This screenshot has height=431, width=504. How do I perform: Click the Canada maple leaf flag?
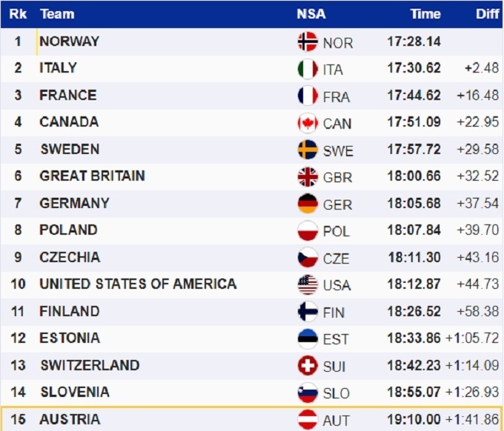(308, 123)
